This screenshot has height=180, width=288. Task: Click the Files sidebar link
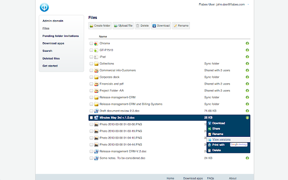pos(46,28)
